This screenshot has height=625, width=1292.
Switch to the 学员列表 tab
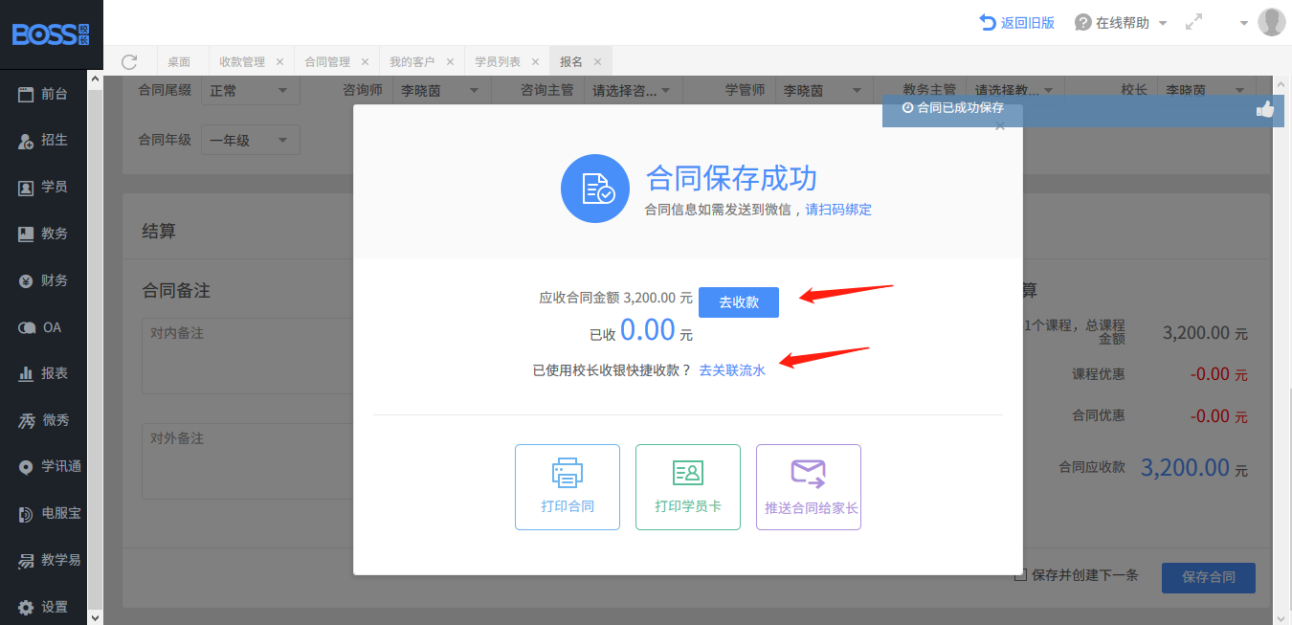tap(498, 61)
